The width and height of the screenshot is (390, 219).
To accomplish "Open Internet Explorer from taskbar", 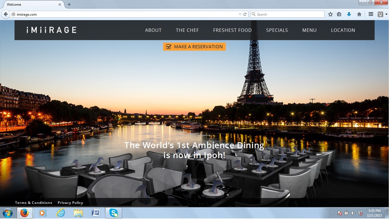I will pos(61,213).
